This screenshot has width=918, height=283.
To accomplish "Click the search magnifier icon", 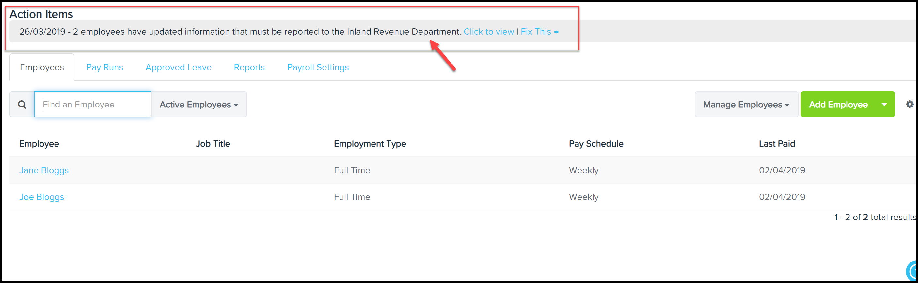I will (x=22, y=105).
